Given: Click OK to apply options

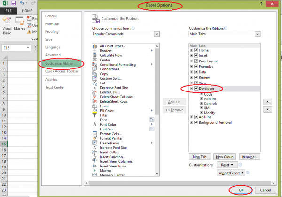Looking at the screenshot, I should point(241,190).
